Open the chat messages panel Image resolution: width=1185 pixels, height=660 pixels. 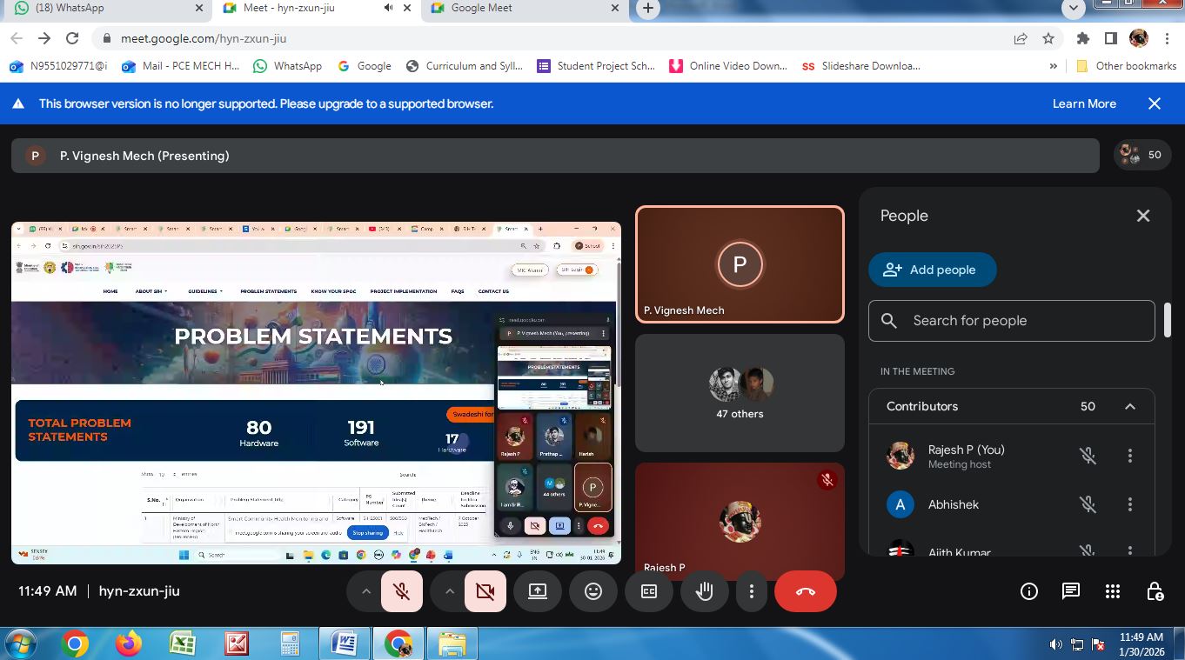coord(1071,591)
